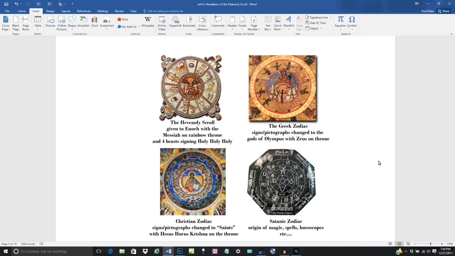This screenshot has height=256, width=455.
Task: Open the Table insert menu
Action: (38, 23)
